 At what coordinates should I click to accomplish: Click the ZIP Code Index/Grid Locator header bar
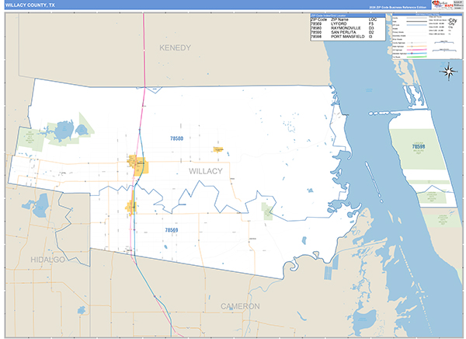tap(348, 16)
